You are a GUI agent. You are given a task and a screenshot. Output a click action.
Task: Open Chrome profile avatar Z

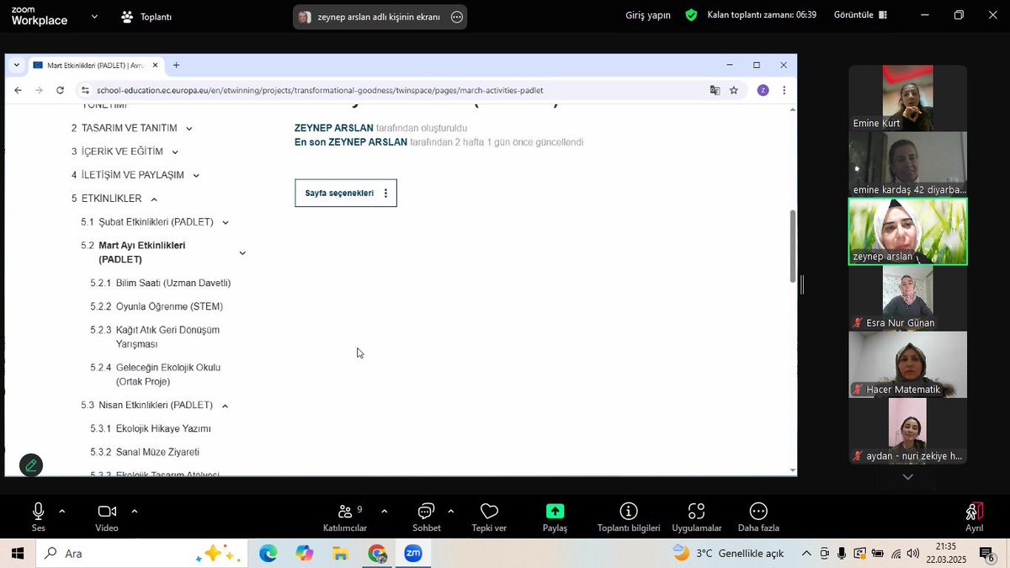point(763,90)
